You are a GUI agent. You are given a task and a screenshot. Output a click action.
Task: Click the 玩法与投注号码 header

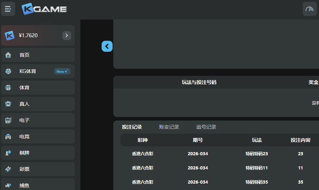pos(199,82)
